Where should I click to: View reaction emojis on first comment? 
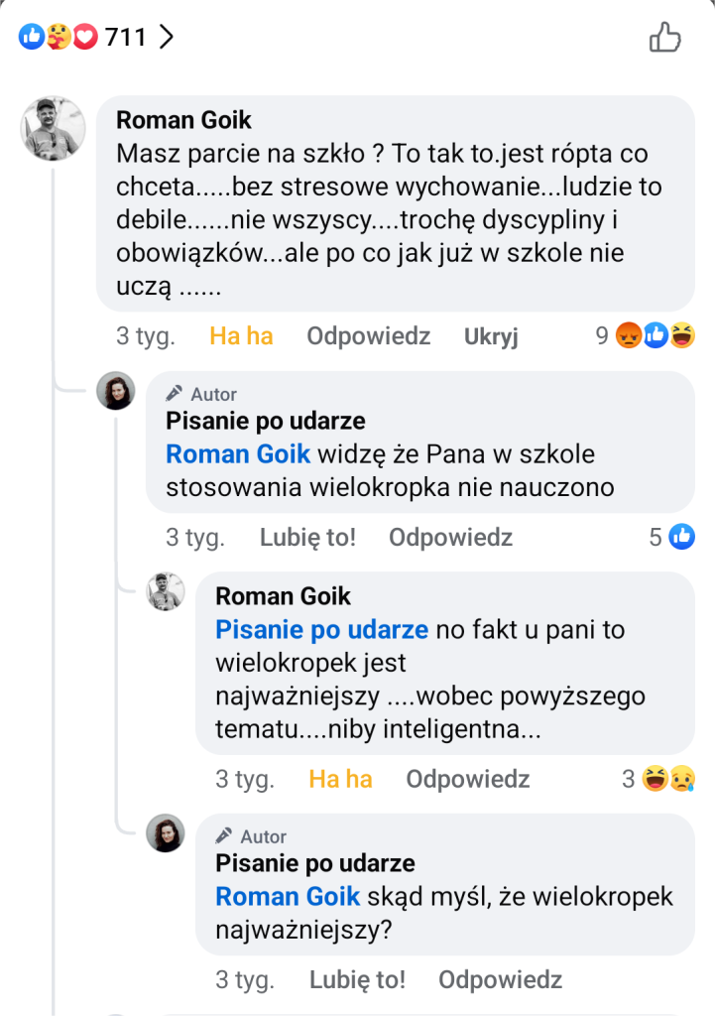655,336
